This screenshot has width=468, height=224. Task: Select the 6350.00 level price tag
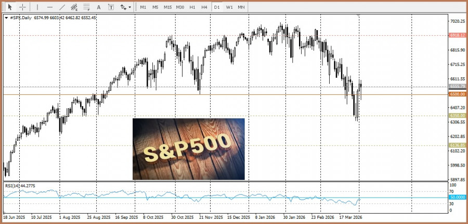[458, 116]
